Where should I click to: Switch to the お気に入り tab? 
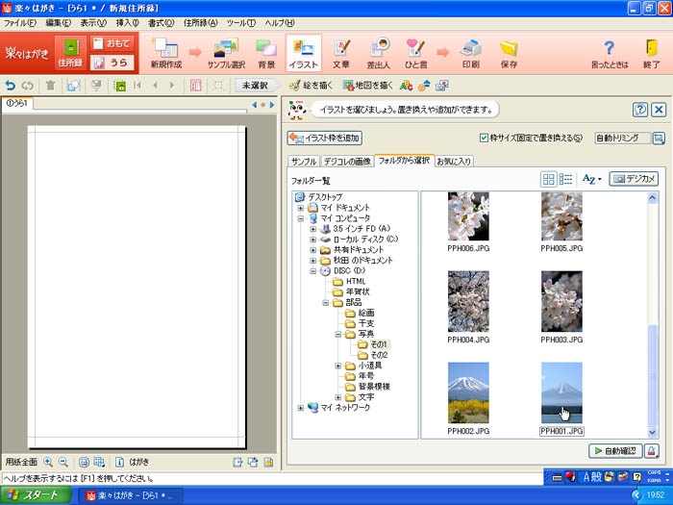(454, 161)
